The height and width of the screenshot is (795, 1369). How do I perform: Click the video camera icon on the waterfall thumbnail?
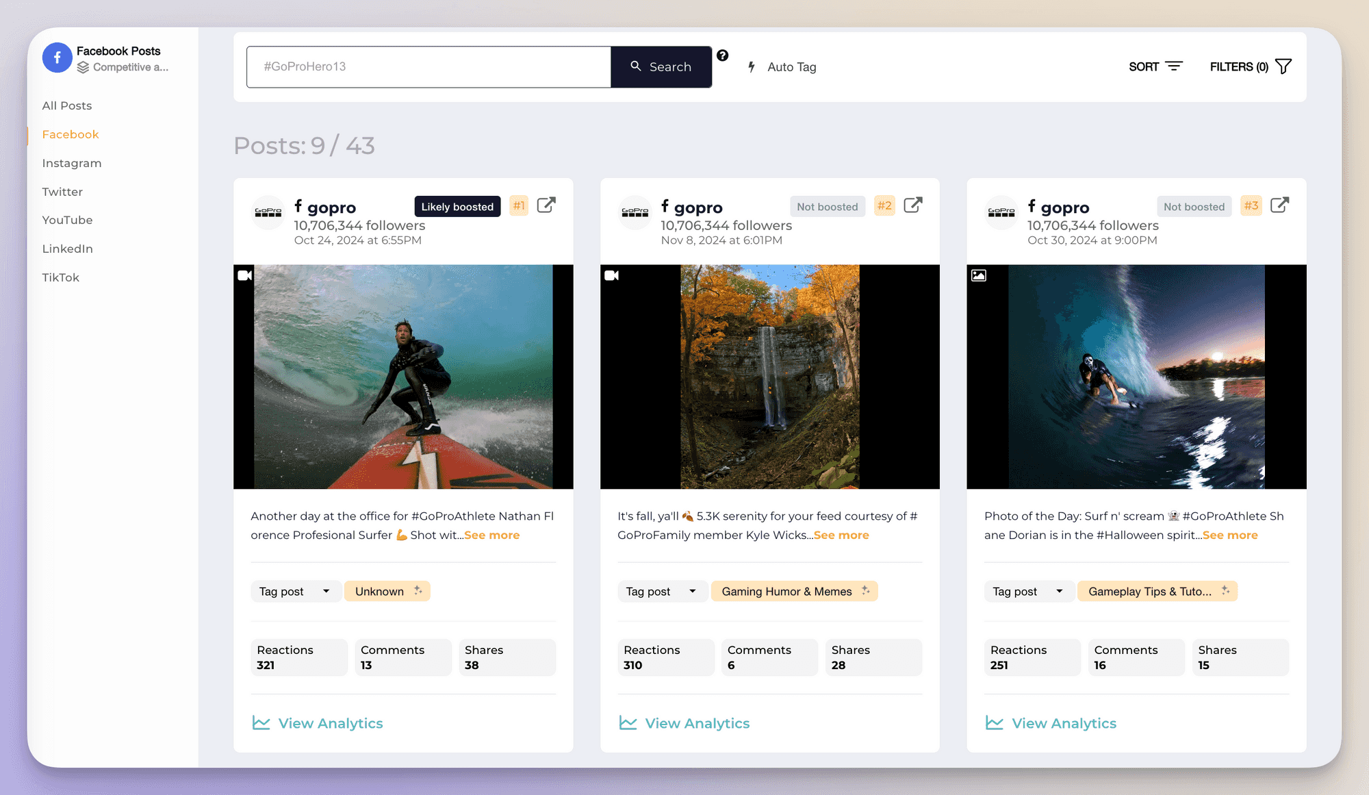click(612, 275)
